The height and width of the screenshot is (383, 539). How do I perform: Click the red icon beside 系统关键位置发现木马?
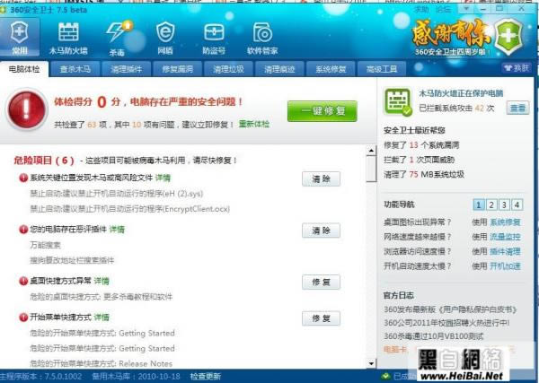(x=23, y=178)
